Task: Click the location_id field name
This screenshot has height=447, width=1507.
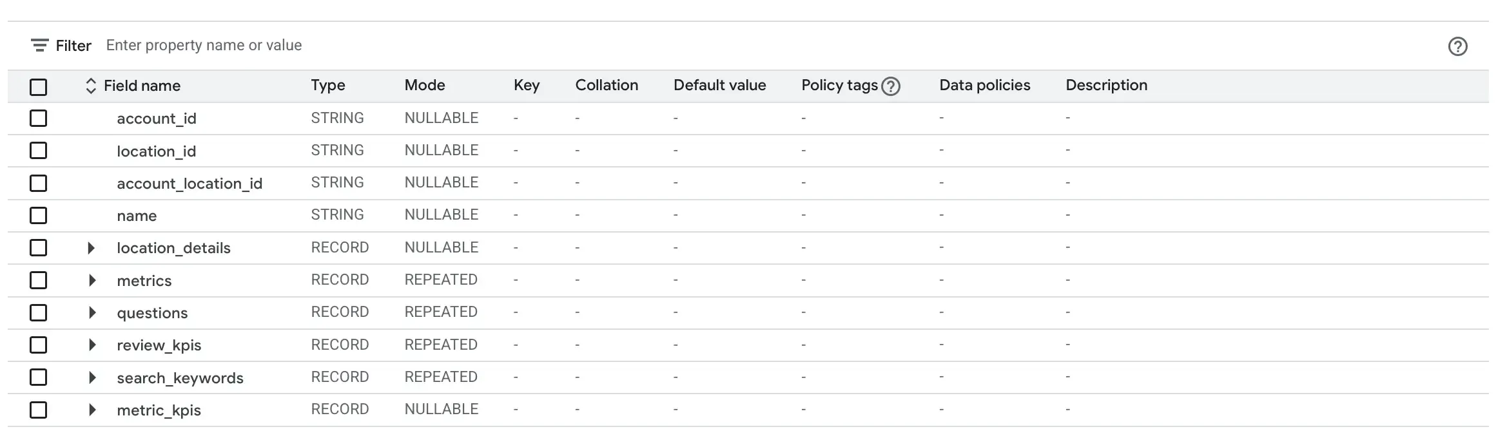Action: tap(157, 151)
